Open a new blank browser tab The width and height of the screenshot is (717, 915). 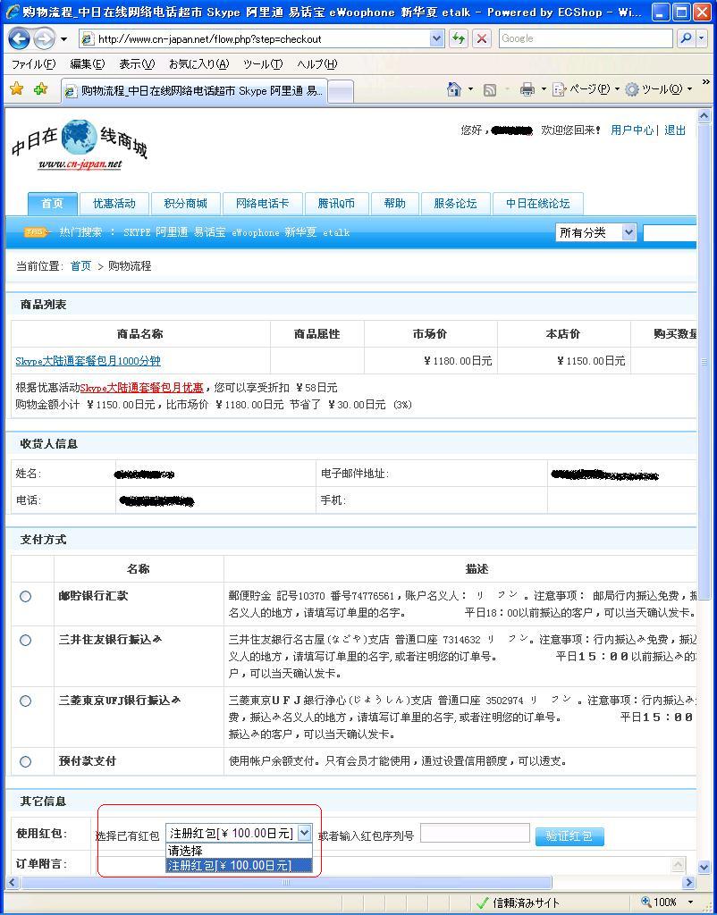pos(341,92)
